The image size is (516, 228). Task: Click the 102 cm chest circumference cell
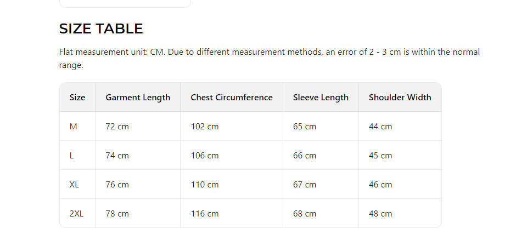coord(205,127)
